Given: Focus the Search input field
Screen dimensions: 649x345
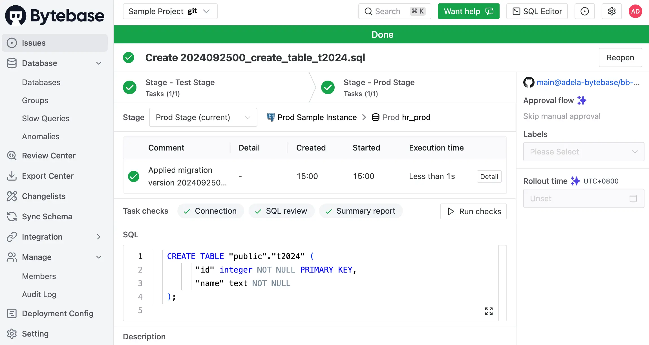Looking at the screenshot, I should pos(395,11).
